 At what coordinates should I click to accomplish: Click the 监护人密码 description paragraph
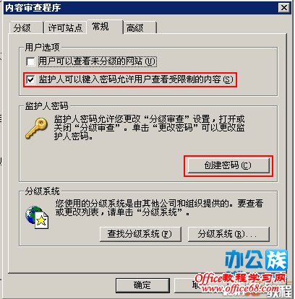149,128
